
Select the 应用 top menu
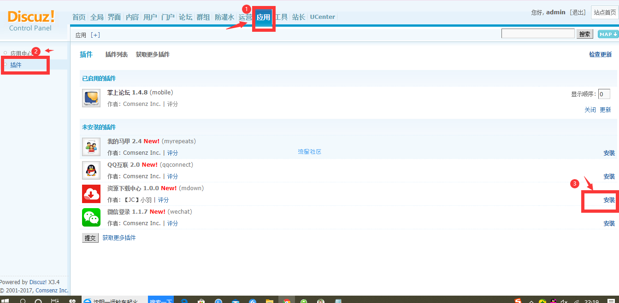[263, 17]
